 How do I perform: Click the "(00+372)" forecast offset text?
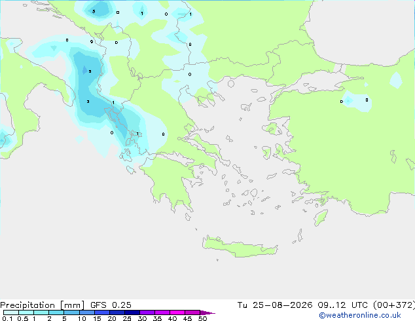(x=394, y=305)
